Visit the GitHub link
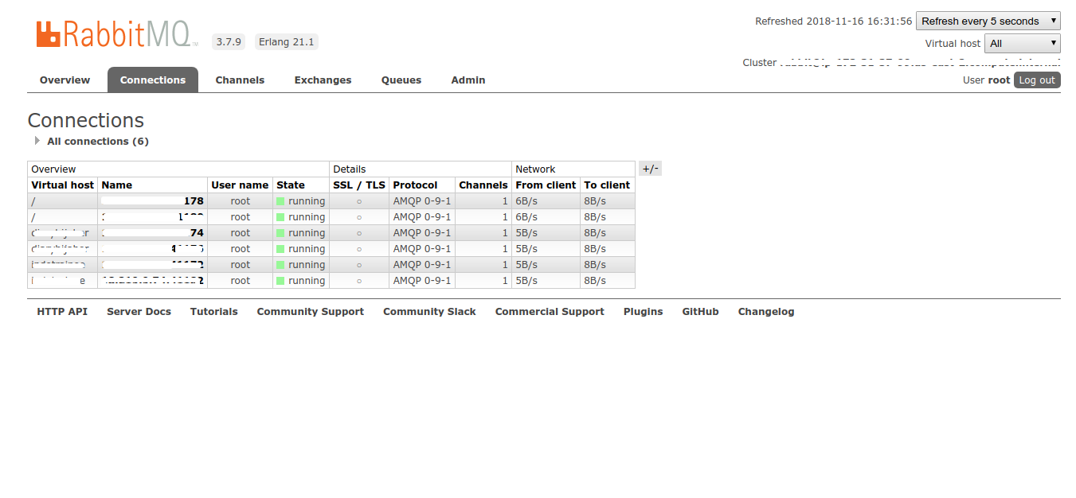The width and height of the screenshot is (1076, 498). click(x=700, y=311)
